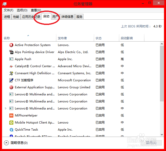Screen dimensions: 166x151
Task: Click the 高 impact of Apple Push
Action: pos(122,59)
